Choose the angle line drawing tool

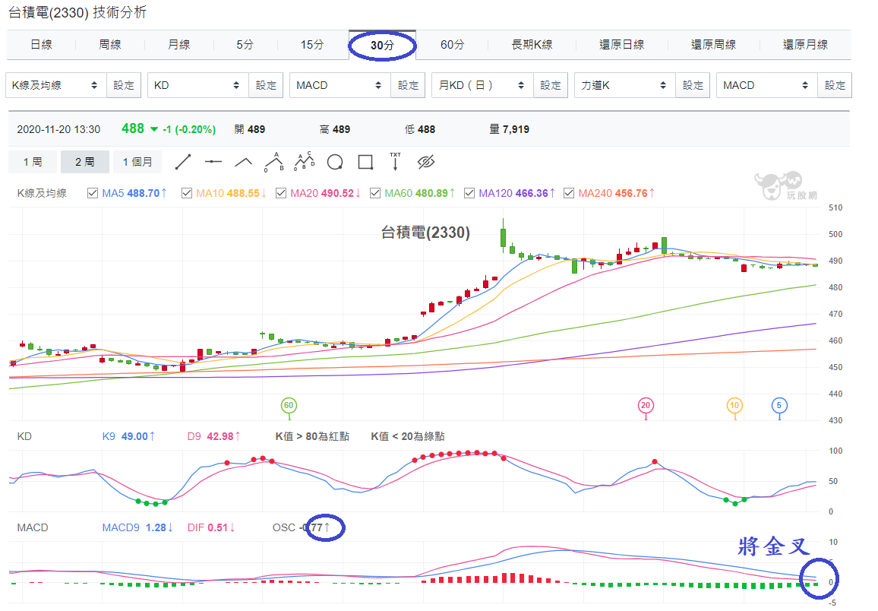coord(243,163)
